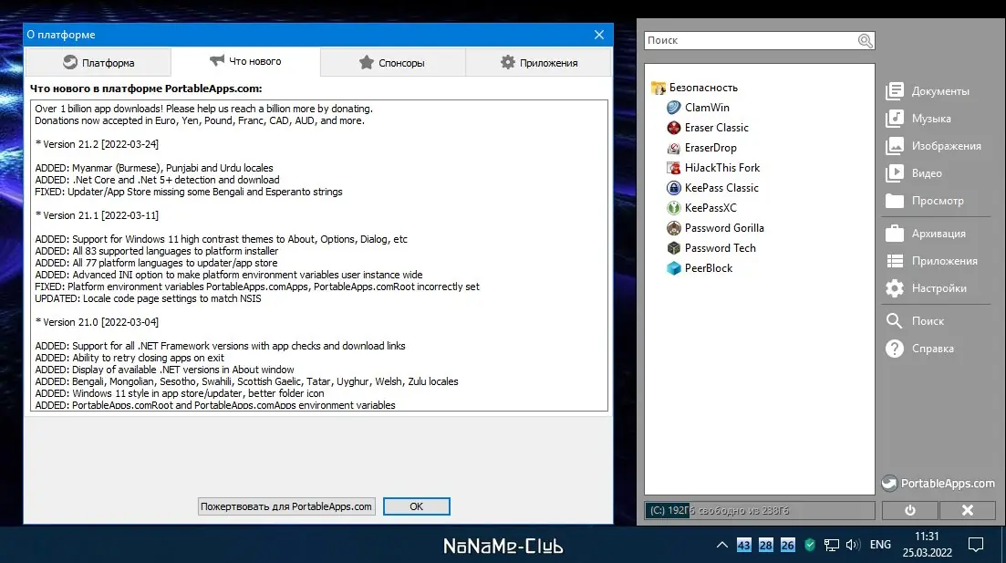Screen dimensions: 1006x563
Task: Click the tray temperature icon showing 26
Action: (787, 545)
